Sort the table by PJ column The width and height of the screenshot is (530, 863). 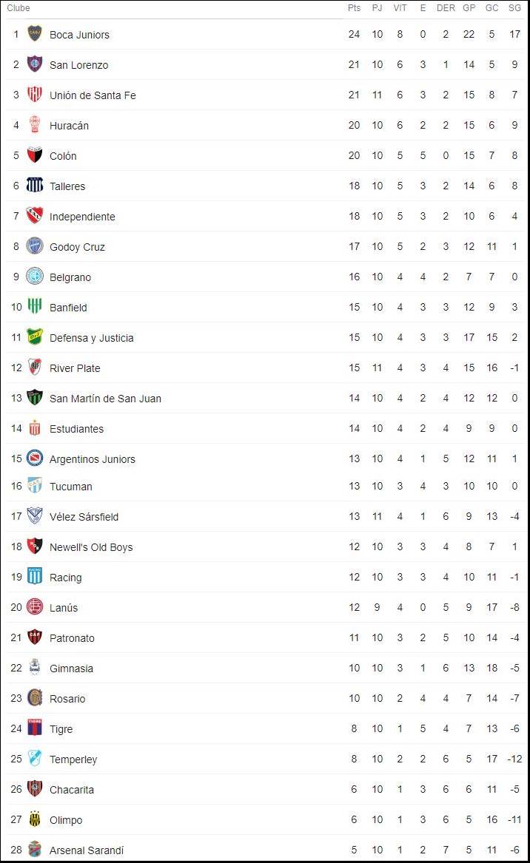[378, 8]
